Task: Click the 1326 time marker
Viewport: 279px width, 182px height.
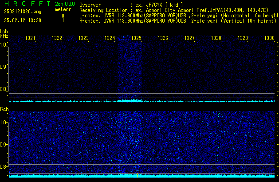Action: click(x=163, y=38)
